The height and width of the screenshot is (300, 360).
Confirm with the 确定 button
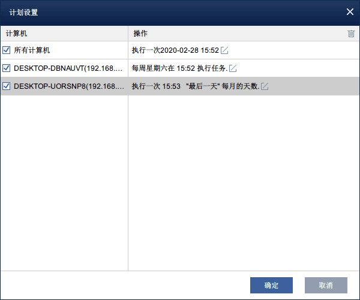[x=271, y=285]
